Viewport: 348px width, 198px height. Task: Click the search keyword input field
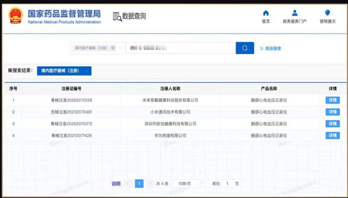(181, 48)
